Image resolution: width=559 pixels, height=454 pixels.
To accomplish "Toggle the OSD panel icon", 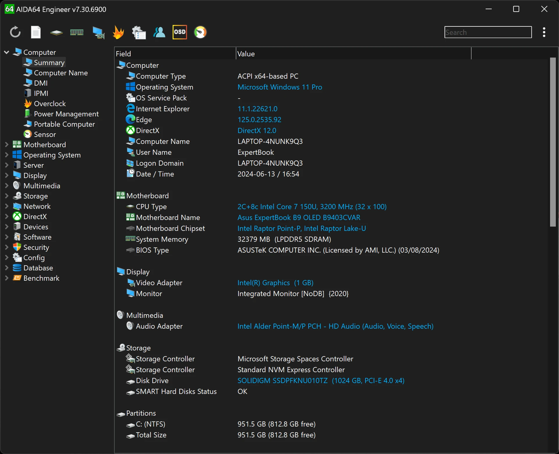I will (x=180, y=32).
